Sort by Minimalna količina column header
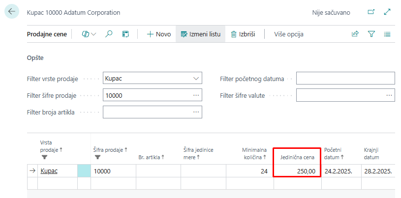The image size is (401, 198). [x=254, y=153]
